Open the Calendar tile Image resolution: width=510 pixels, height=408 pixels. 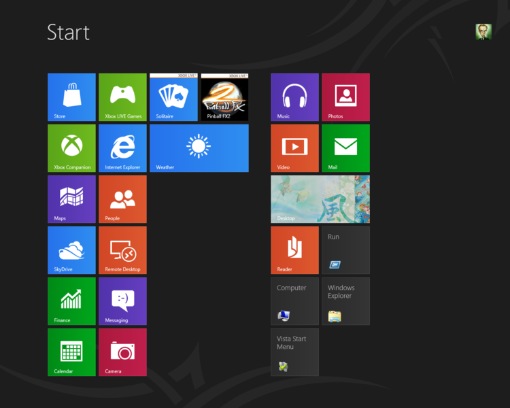[x=71, y=352]
